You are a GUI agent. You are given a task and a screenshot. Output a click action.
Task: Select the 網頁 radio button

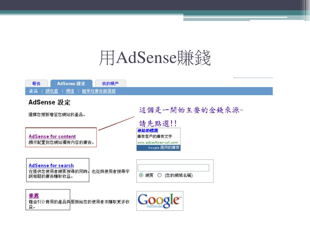tap(141, 175)
